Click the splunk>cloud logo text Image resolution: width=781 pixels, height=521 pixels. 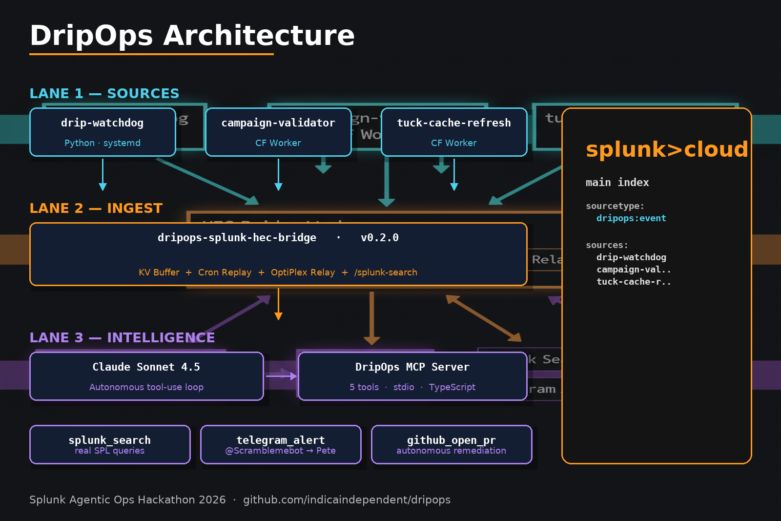click(667, 150)
